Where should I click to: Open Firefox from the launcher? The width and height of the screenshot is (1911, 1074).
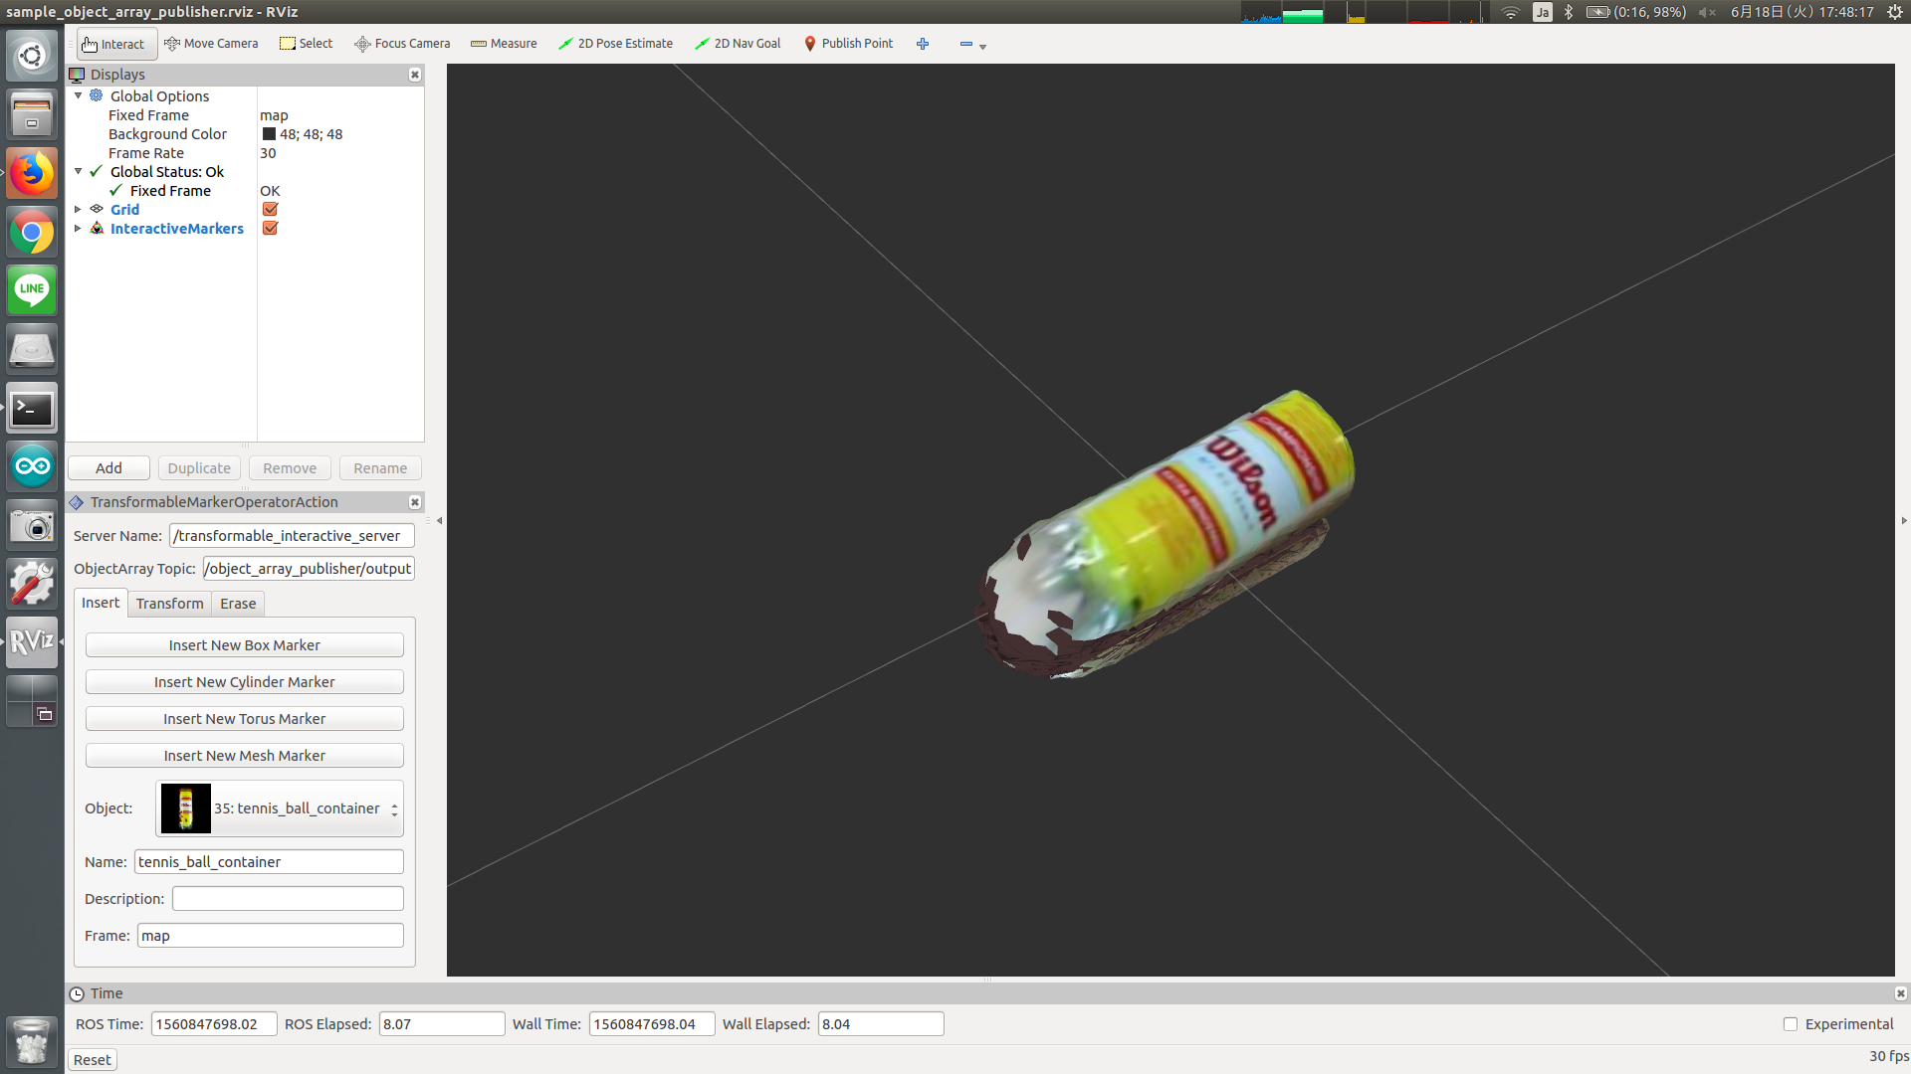tap(32, 173)
